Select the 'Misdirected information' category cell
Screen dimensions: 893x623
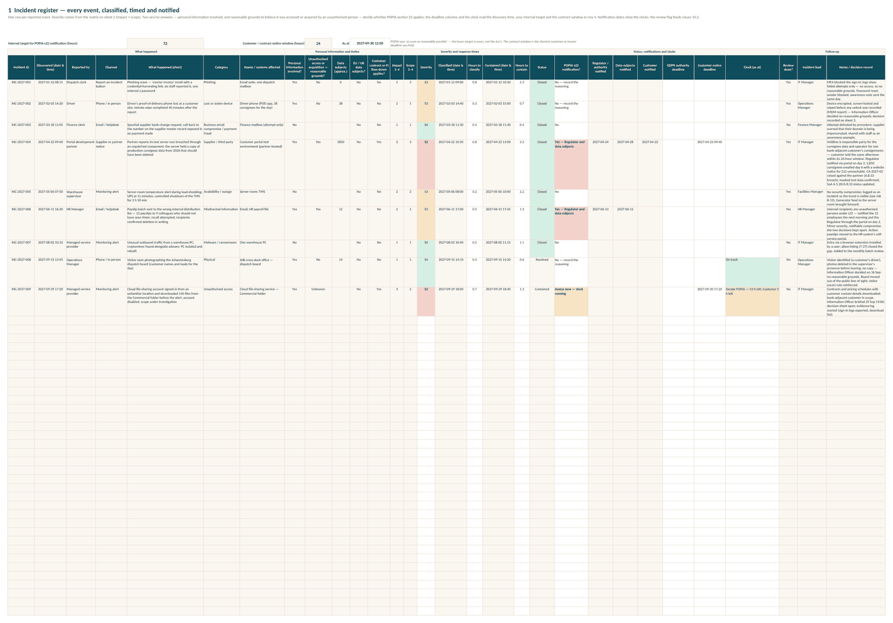pos(221,223)
